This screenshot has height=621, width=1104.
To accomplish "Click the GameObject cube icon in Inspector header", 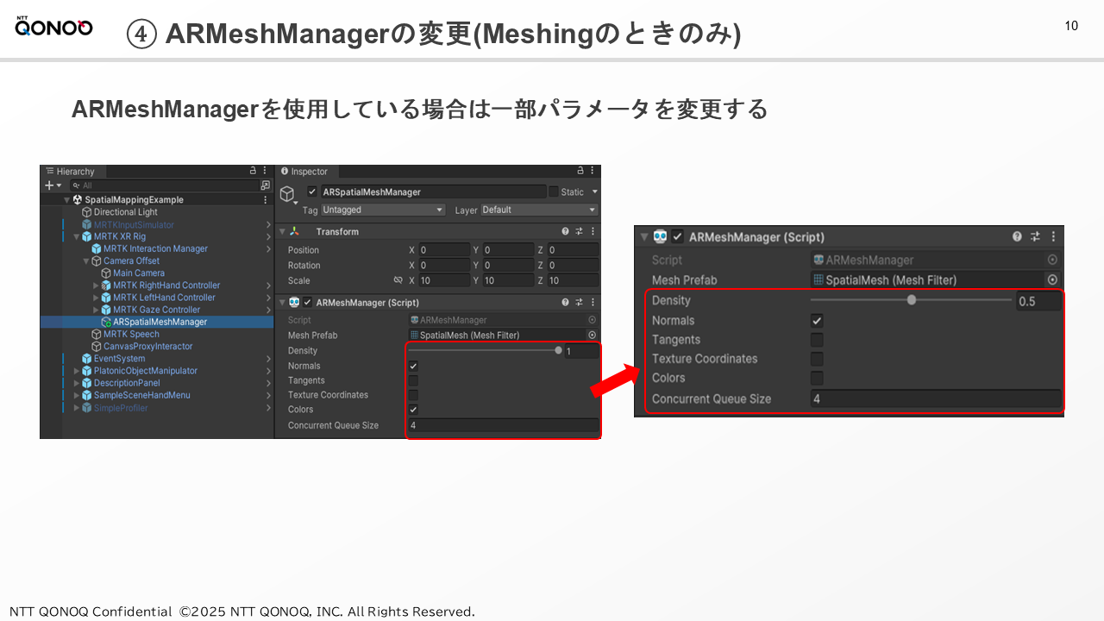I will point(288,194).
